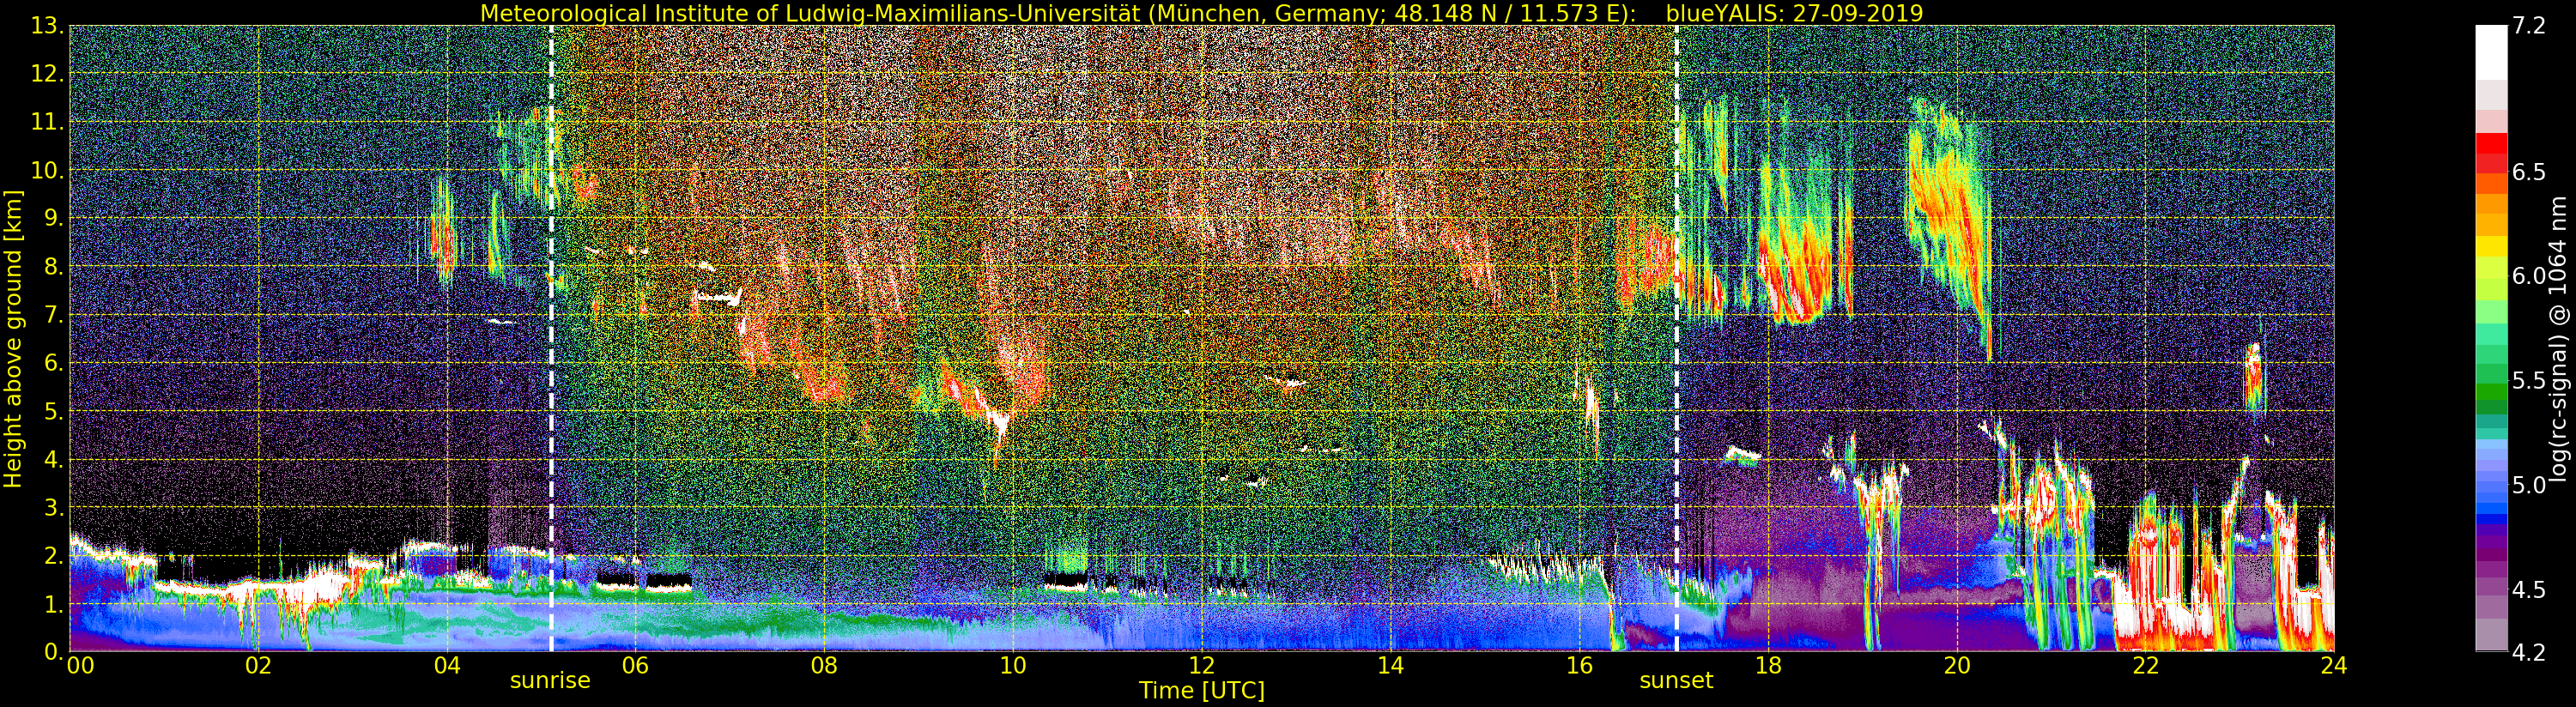Click the x-axis tick label '10'

[x=1013, y=665]
